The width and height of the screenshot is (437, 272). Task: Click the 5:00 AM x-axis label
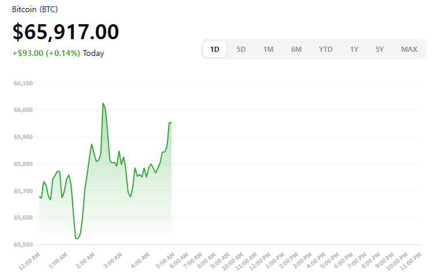(165, 260)
